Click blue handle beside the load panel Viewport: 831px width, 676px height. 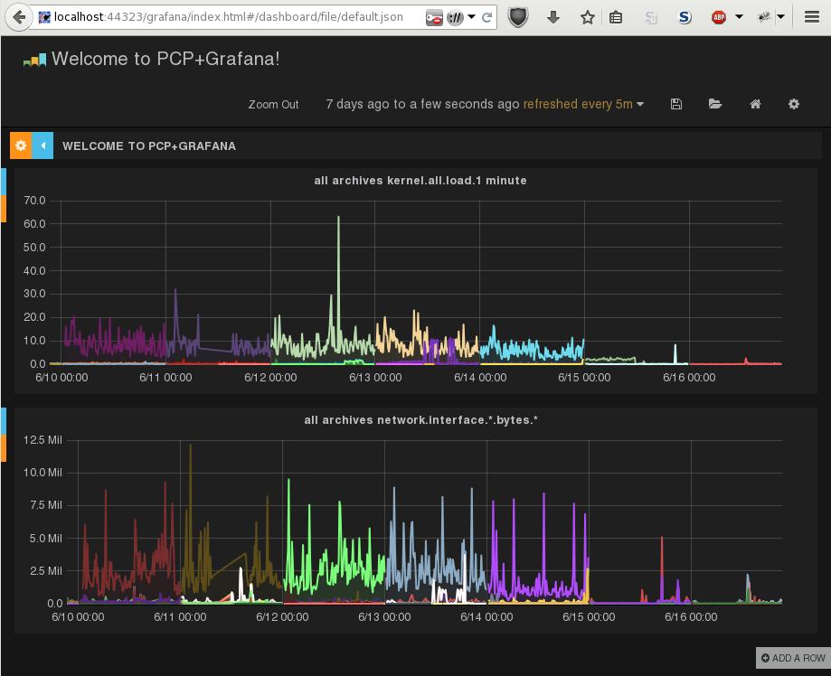pyautogui.click(x=4, y=182)
